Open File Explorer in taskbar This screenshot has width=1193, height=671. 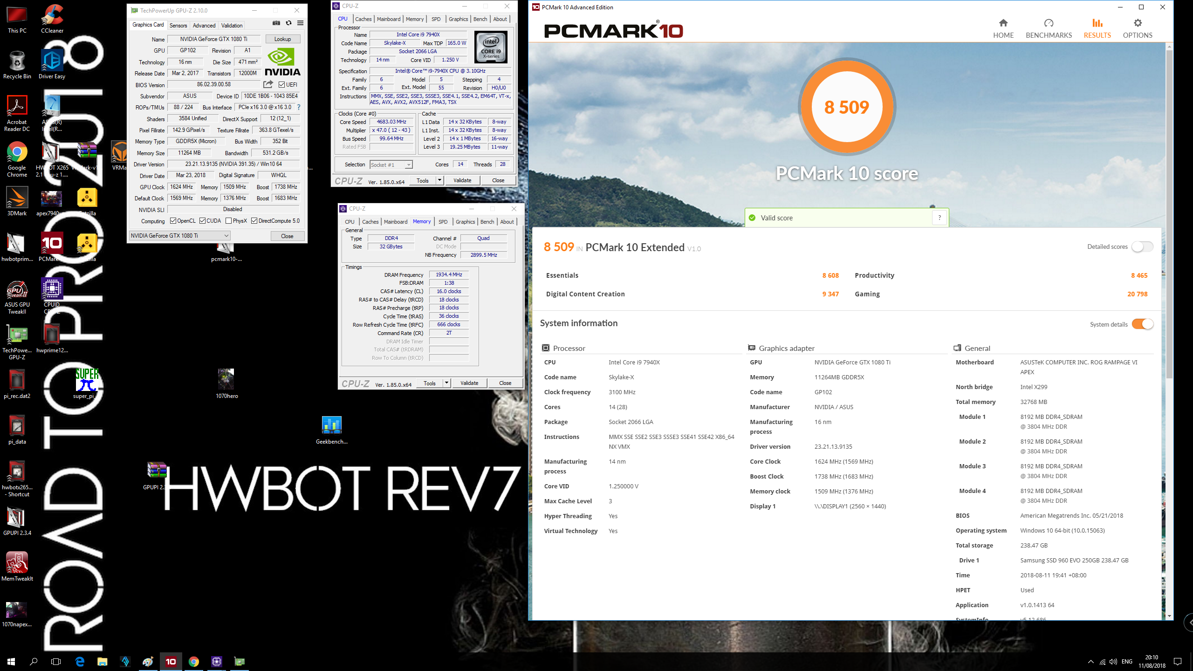tap(103, 662)
